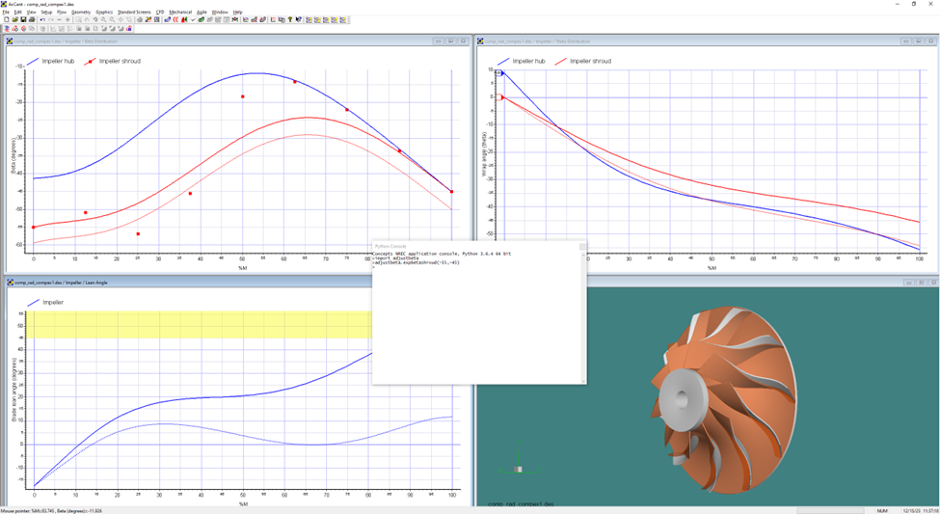Open the CFD menu
The width and height of the screenshot is (940, 514).
coord(160,12)
